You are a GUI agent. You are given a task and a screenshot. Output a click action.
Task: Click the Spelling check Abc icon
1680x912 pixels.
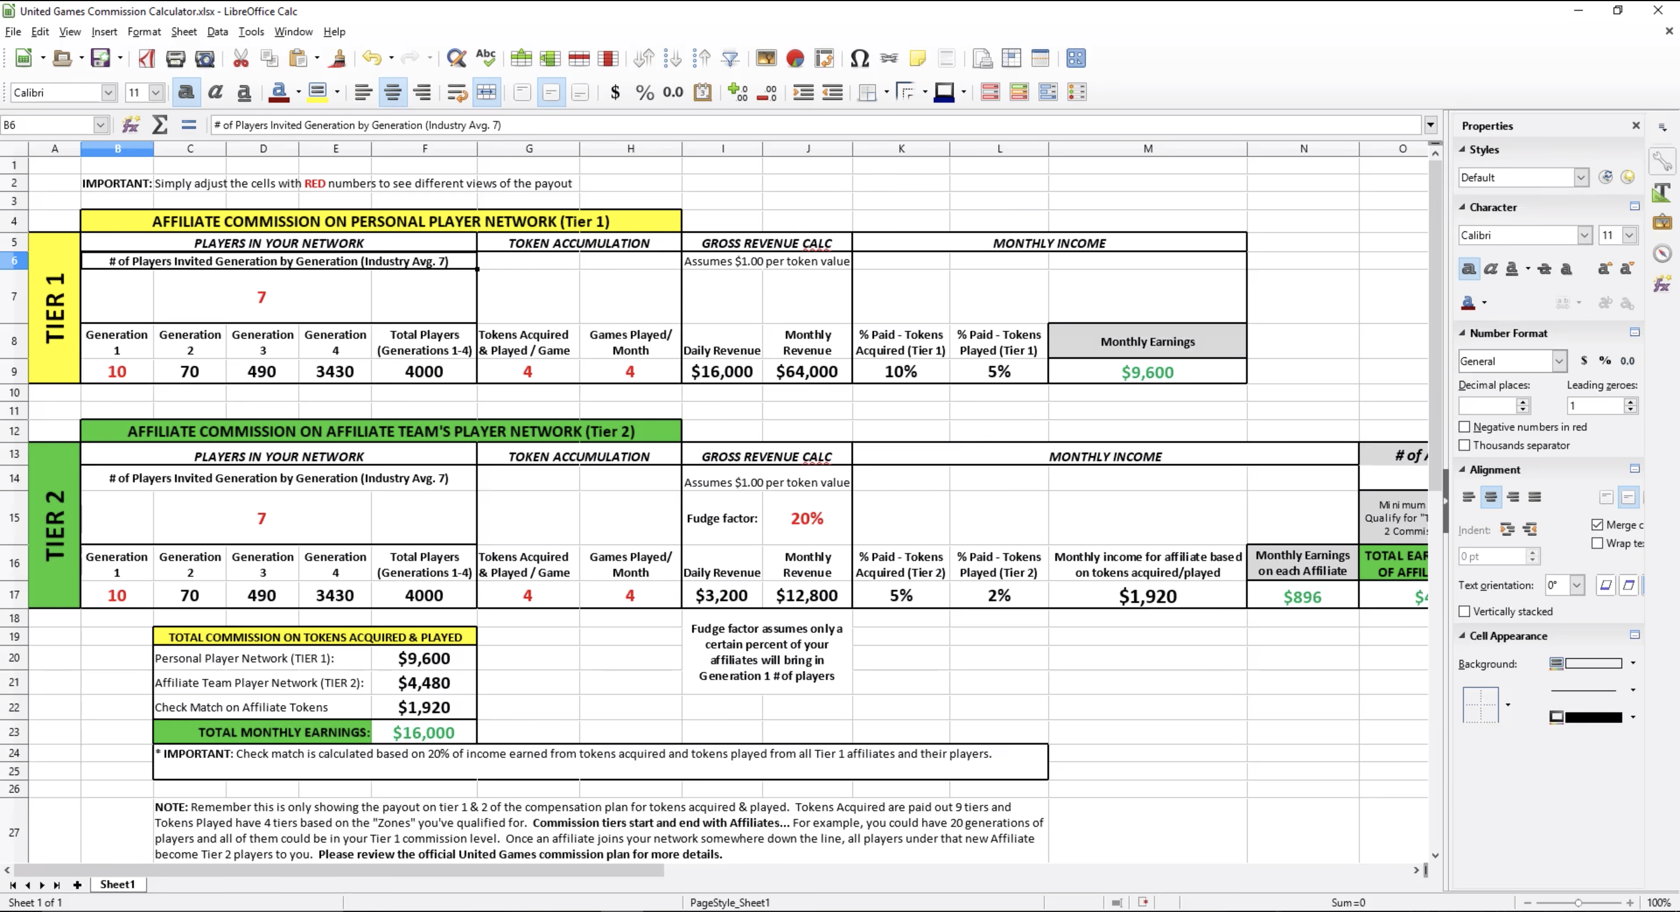[x=486, y=59]
